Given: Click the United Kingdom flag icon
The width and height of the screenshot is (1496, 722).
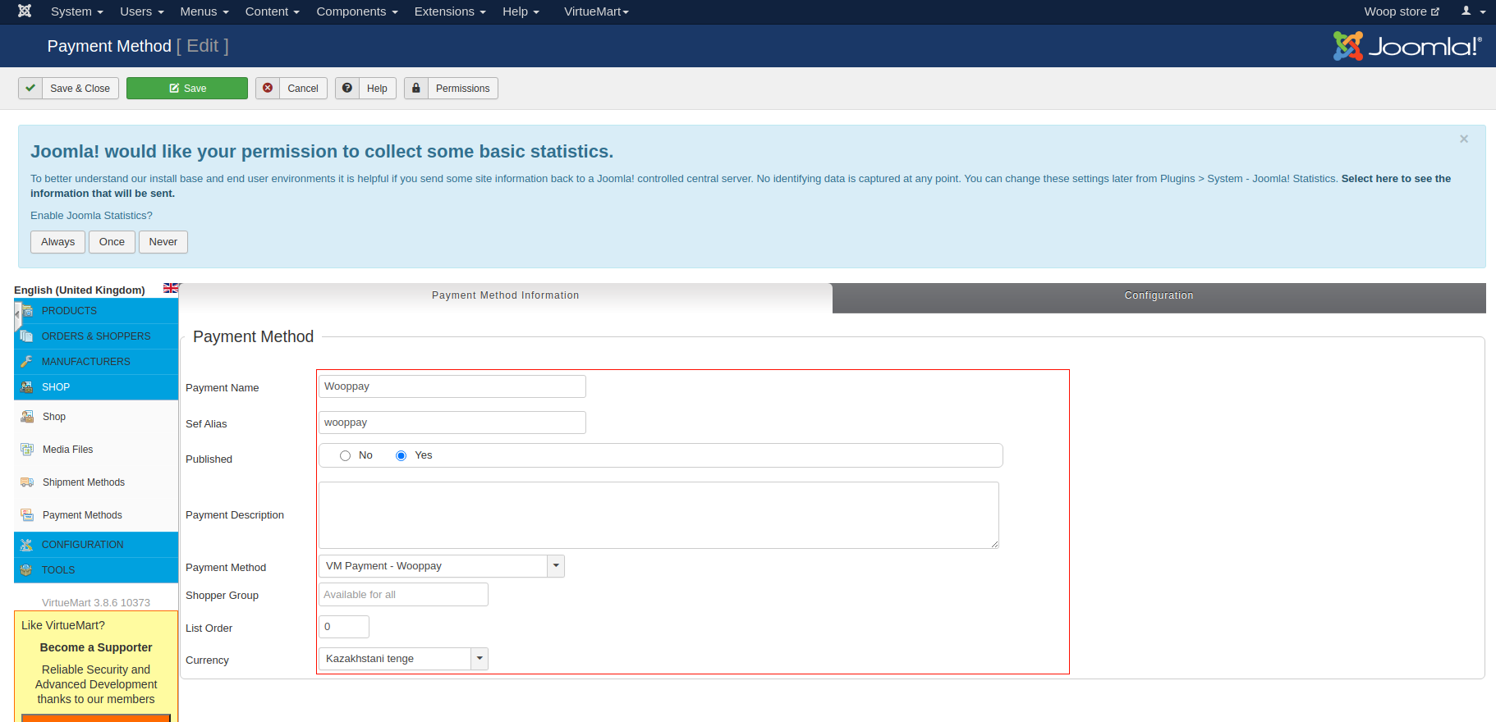Looking at the screenshot, I should coord(171,288).
